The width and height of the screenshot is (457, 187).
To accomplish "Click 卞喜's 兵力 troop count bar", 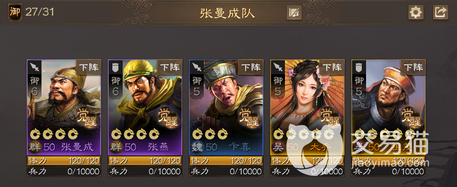I will [x=226, y=171].
